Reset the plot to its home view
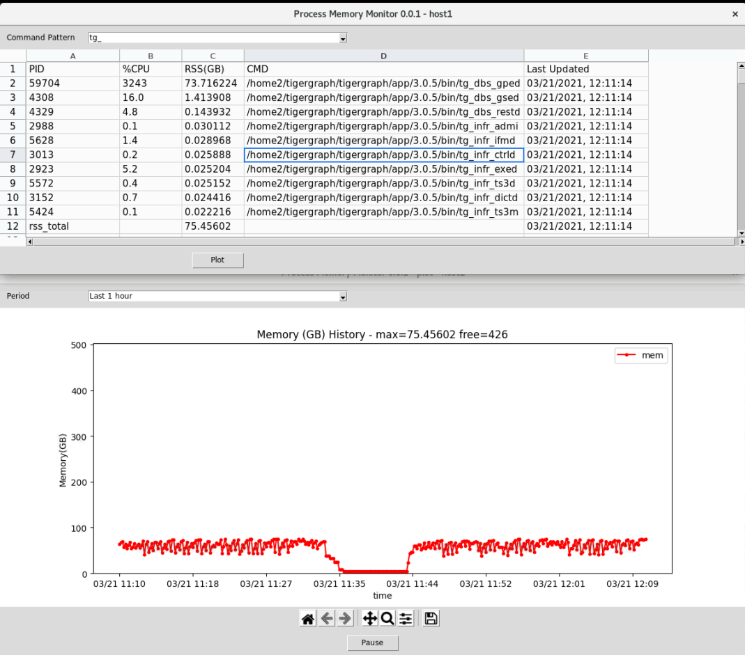This screenshot has width=745, height=655. coord(307,618)
